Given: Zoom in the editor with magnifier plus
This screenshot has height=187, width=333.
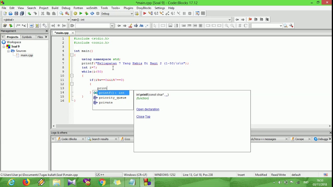Looking at the screenshot, I should point(227,26).
